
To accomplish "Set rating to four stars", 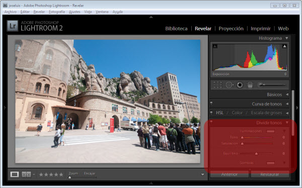I will coord(56,174).
